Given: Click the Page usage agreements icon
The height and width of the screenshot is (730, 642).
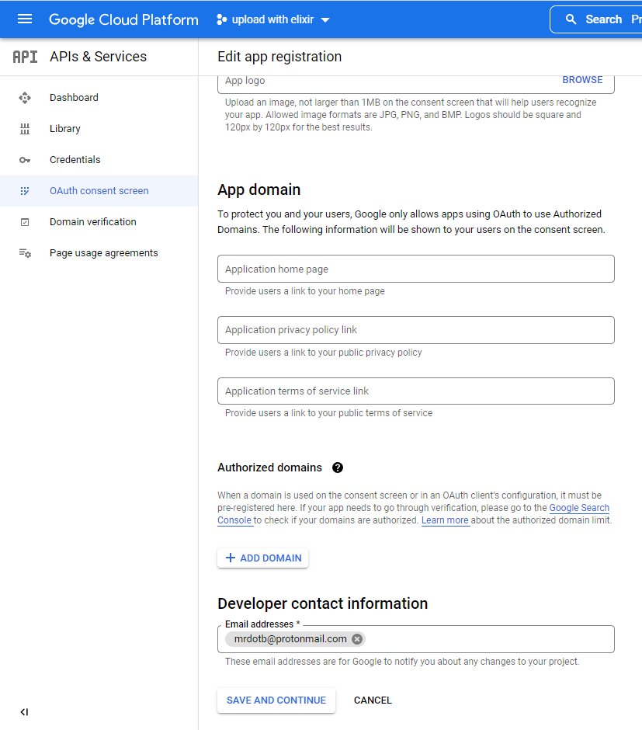Looking at the screenshot, I should [x=25, y=253].
